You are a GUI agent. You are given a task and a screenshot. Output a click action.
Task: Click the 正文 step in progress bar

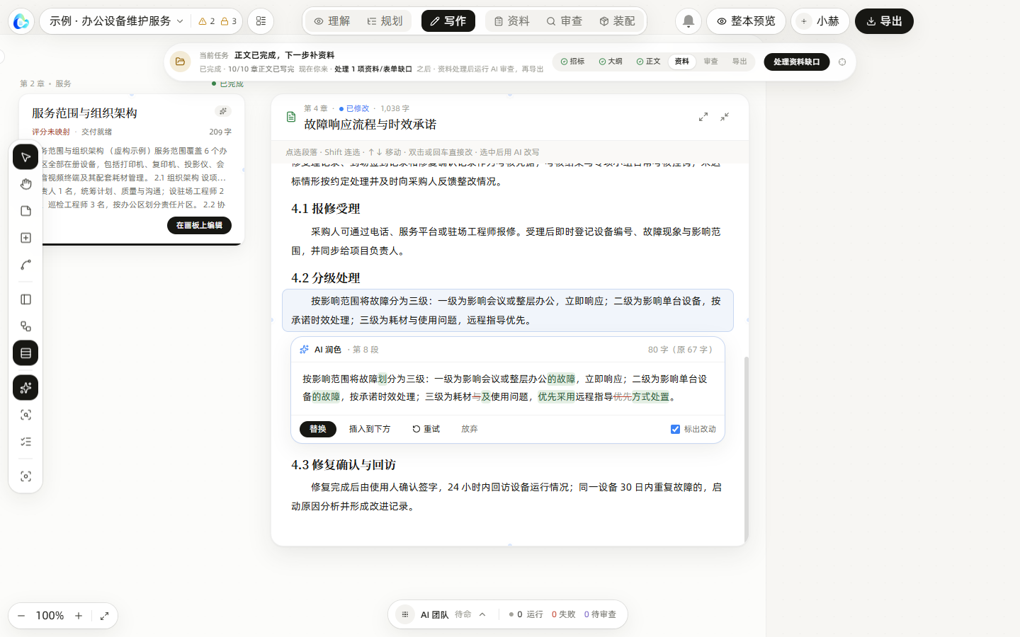tap(648, 62)
